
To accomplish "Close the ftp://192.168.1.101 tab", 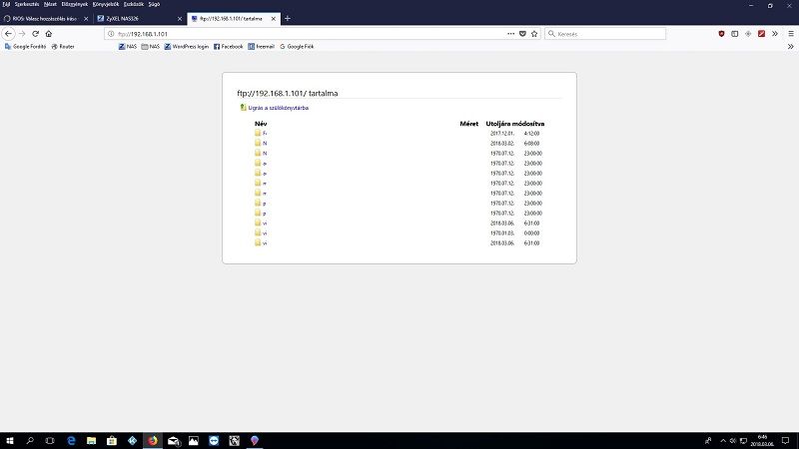I will pos(273,19).
